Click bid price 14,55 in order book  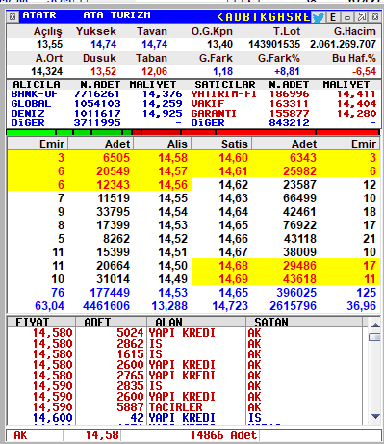click(x=172, y=198)
